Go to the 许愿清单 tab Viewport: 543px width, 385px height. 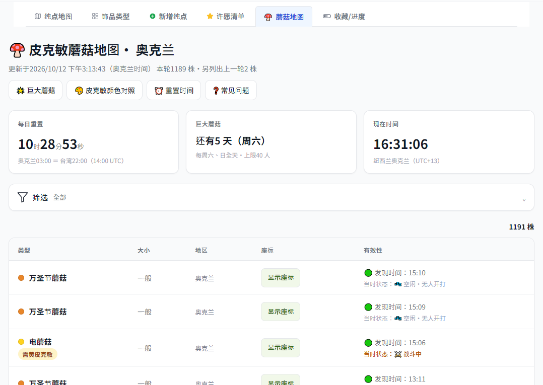click(226, 16)
